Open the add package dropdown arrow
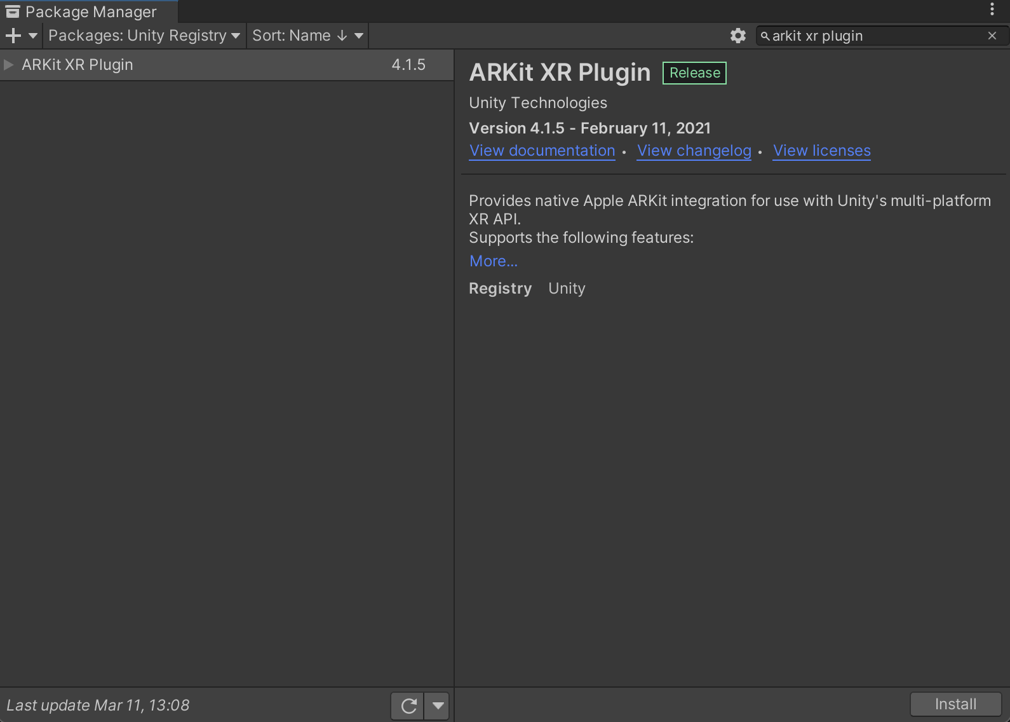Image resolution: width=1010 pixels, height=722 pixels. [33, 36]
